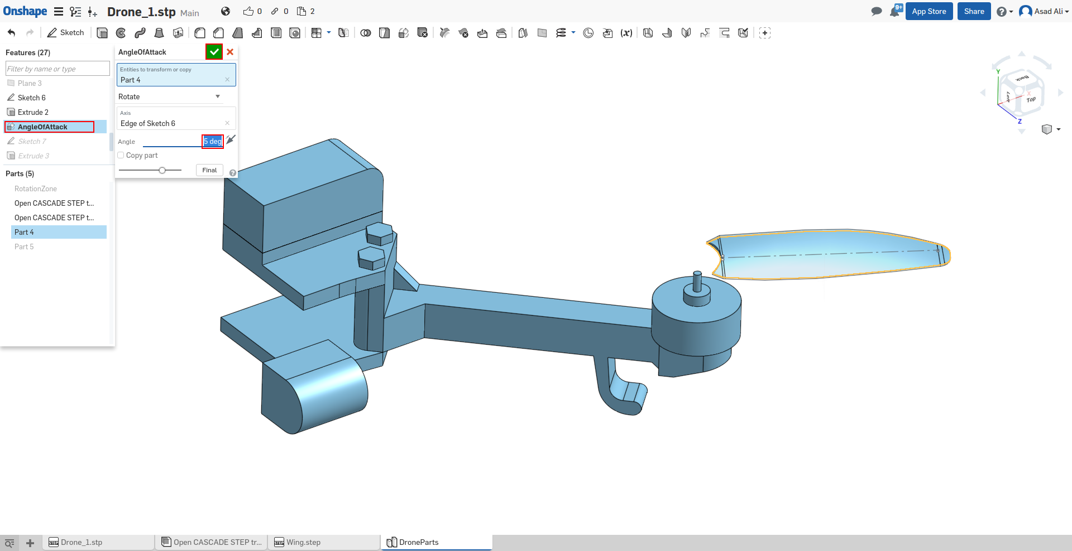The height and width of the screenshot is (551, 1072).
Task: Click the Filter by name field
Action: [58, 69]
